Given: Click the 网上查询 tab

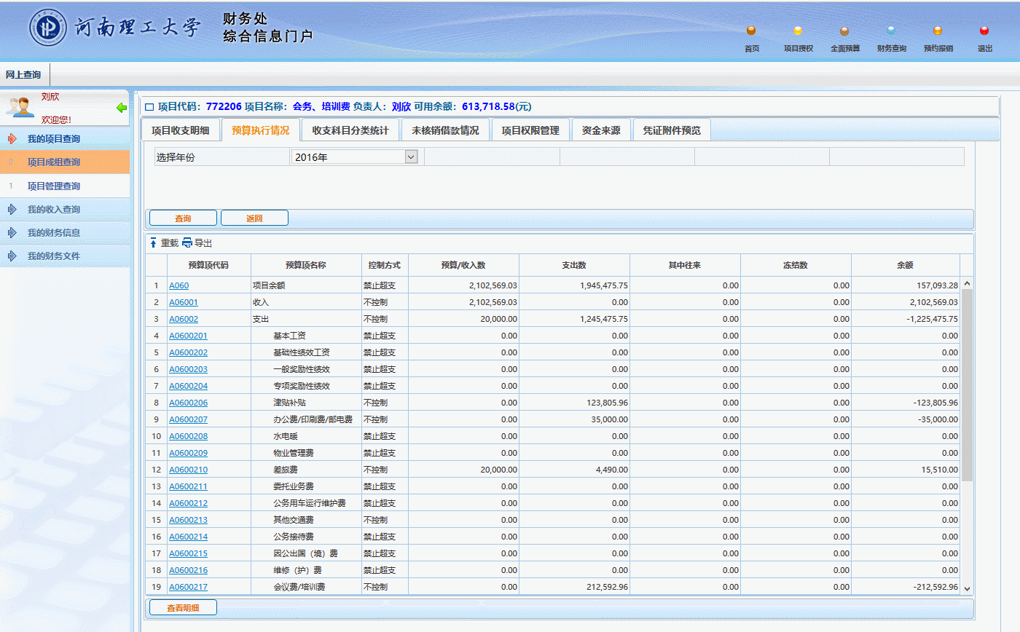Looking at the screenshot, I should click(24, 74).
